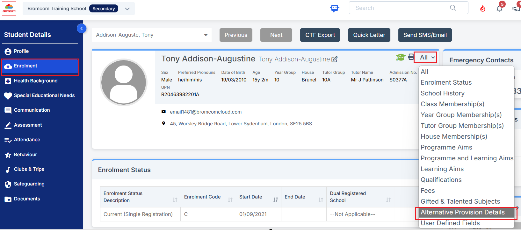
Task: Click the print icon beside All dropdown
Action: [411, 57]
